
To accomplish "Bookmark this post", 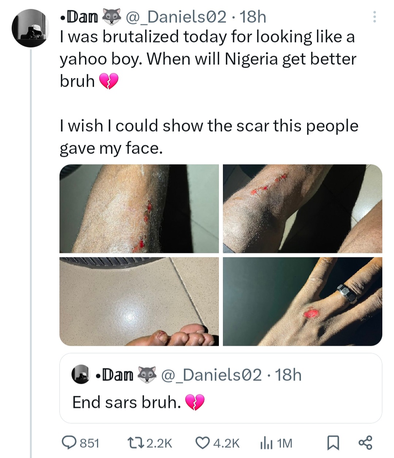I will [333, 443].
